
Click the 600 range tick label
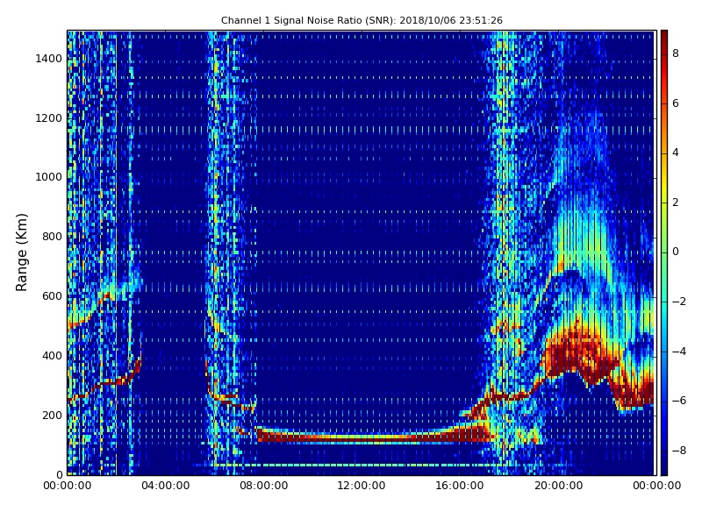tap(52, 296)
